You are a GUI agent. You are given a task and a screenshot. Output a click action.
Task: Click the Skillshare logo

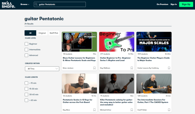8,5
